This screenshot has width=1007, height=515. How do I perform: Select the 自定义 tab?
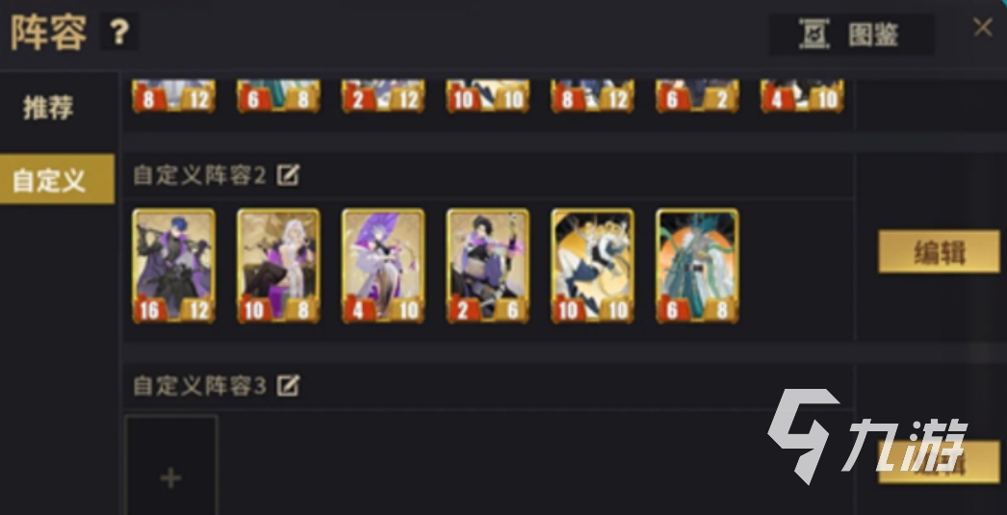click(x=57, y=179)
